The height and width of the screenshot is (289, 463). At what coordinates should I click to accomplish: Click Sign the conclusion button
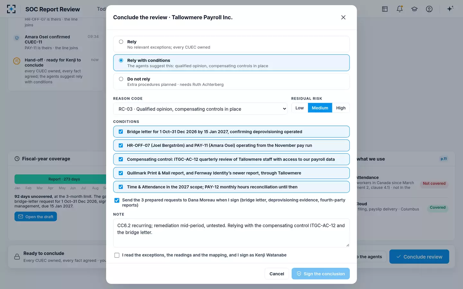321,274
